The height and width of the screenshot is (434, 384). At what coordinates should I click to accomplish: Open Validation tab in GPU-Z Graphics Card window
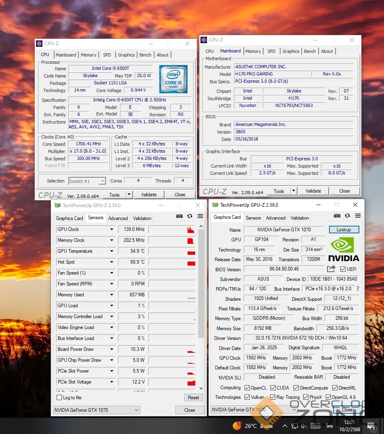pos(300,218)
